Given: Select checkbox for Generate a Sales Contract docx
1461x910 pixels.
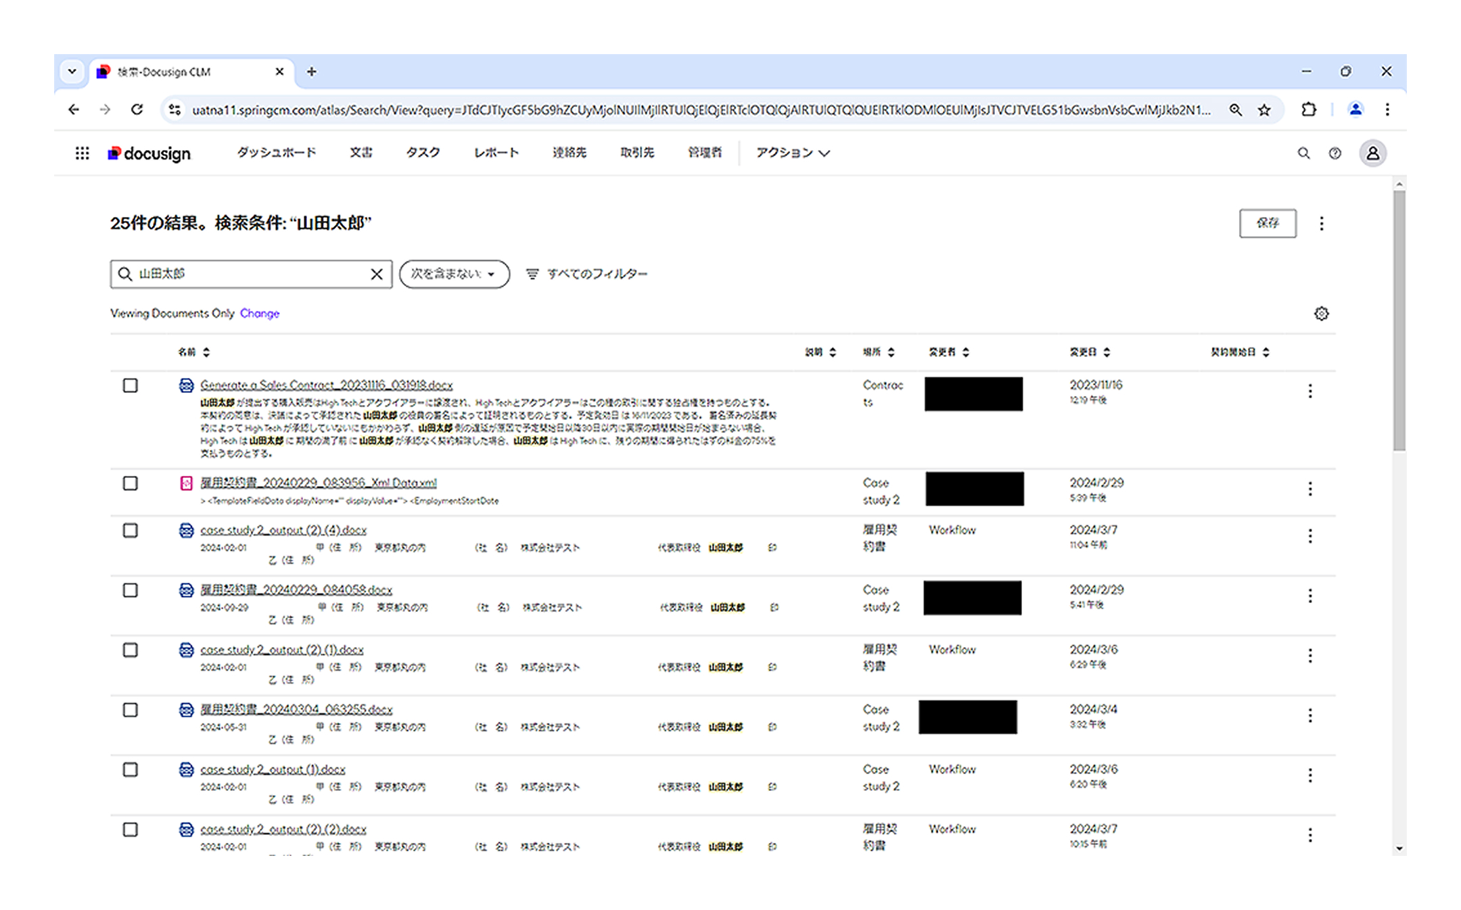Looking at the screenshot, I should pyautogui.click(x=131, y=385).
